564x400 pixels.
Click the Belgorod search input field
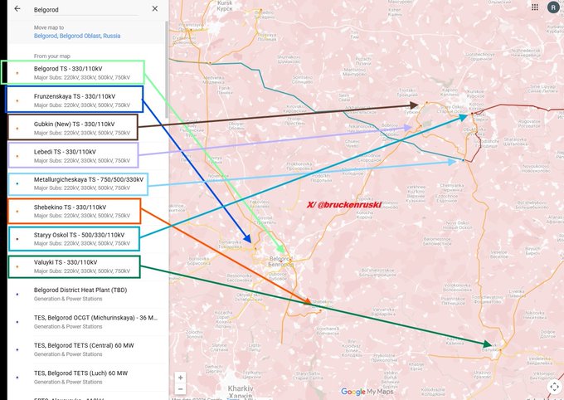85,10
